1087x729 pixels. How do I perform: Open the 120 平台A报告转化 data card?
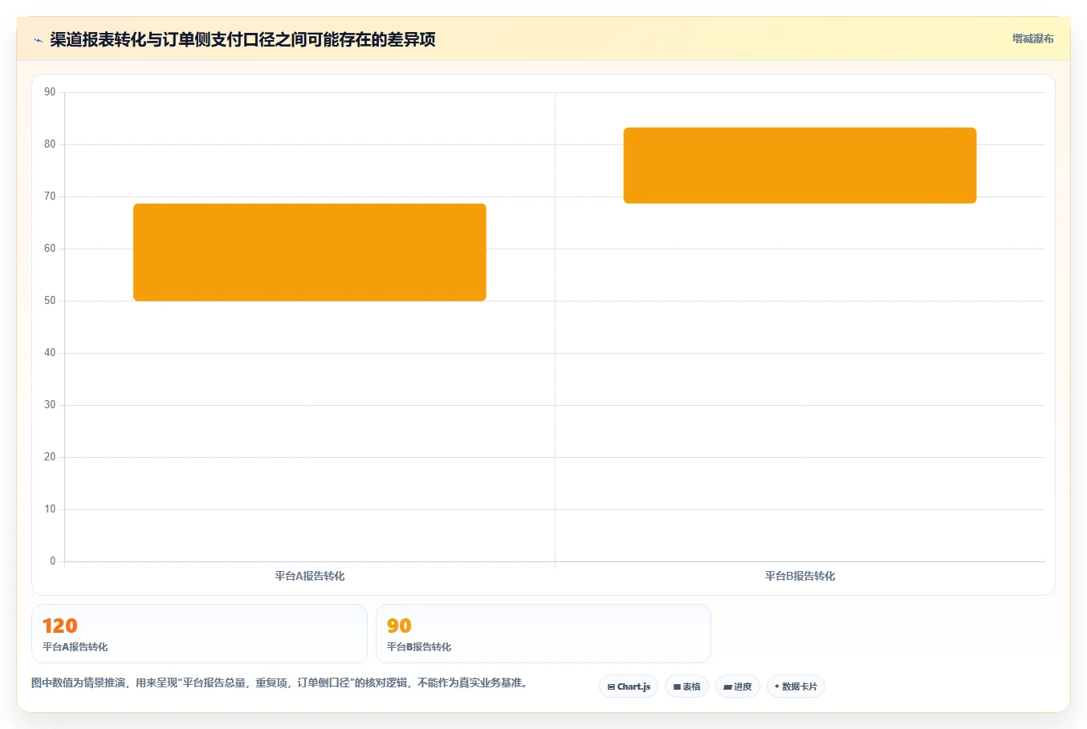click(199, 634)
